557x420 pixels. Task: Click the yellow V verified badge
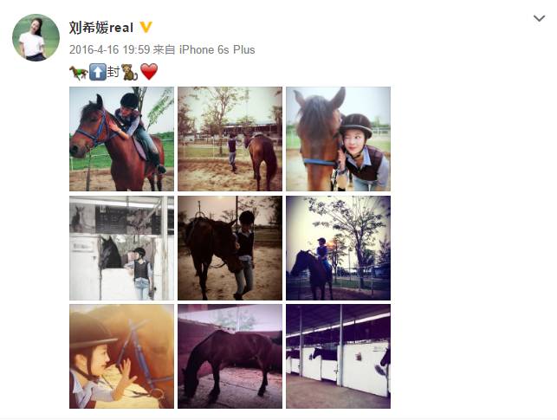[x=146, y=27]
